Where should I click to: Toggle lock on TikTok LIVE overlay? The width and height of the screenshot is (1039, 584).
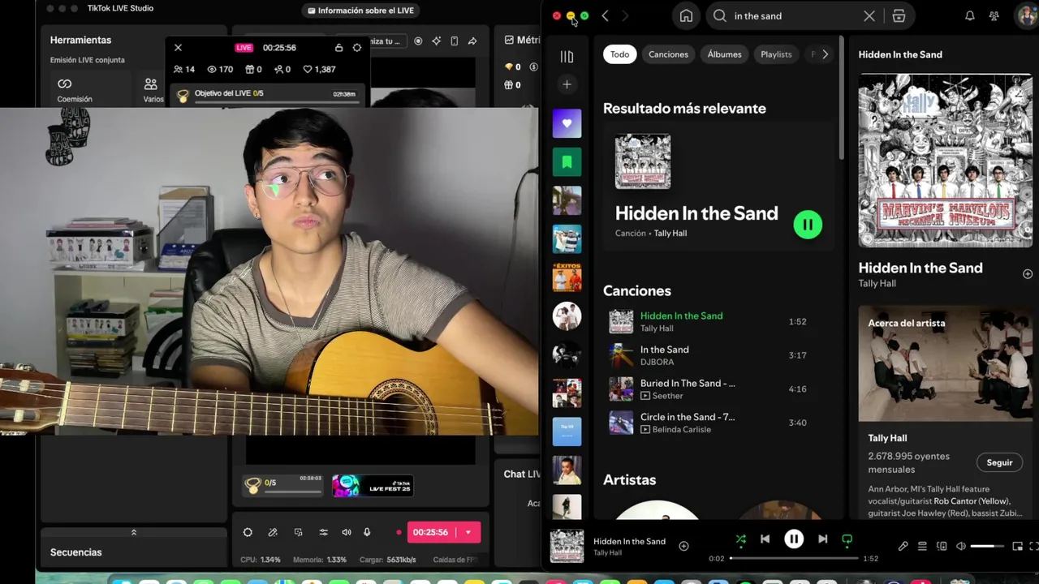[338, 48]
